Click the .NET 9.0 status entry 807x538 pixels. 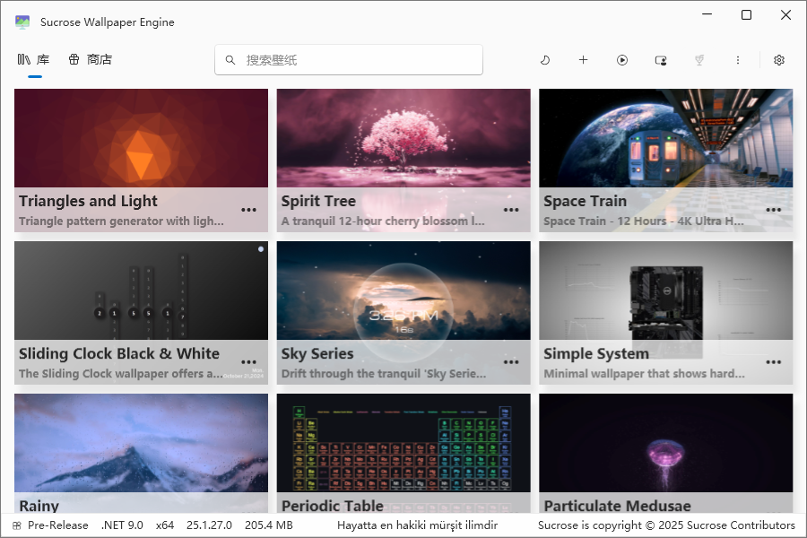[x=122, y=525]
